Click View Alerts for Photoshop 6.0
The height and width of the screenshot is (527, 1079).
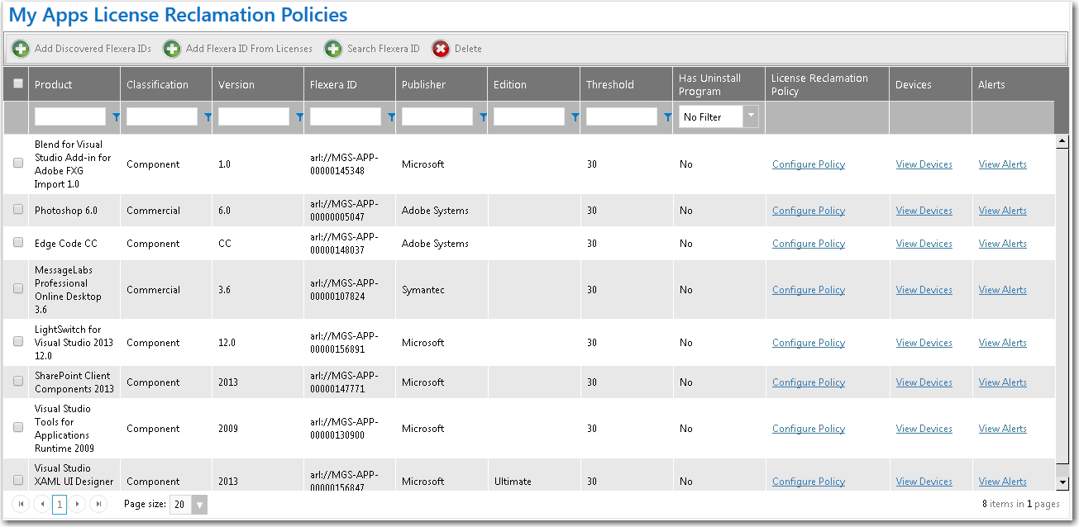(1003, 211)
